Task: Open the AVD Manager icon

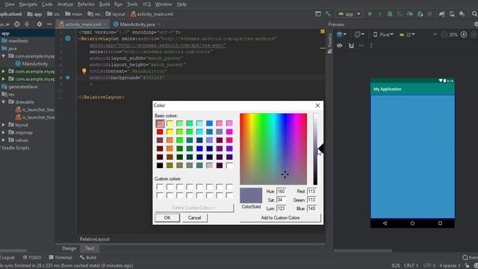Action: 452,14
